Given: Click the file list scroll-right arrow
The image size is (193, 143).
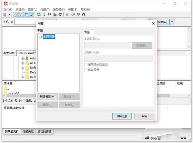Looking at the screenshot, I should point(189,96).
